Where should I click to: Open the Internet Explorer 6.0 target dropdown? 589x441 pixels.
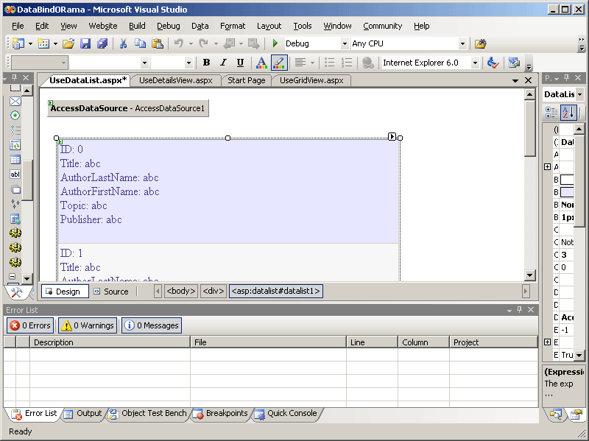(475, 63)
